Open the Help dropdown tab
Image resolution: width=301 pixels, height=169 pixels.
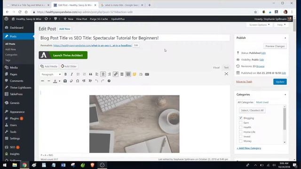click(281, 25)
